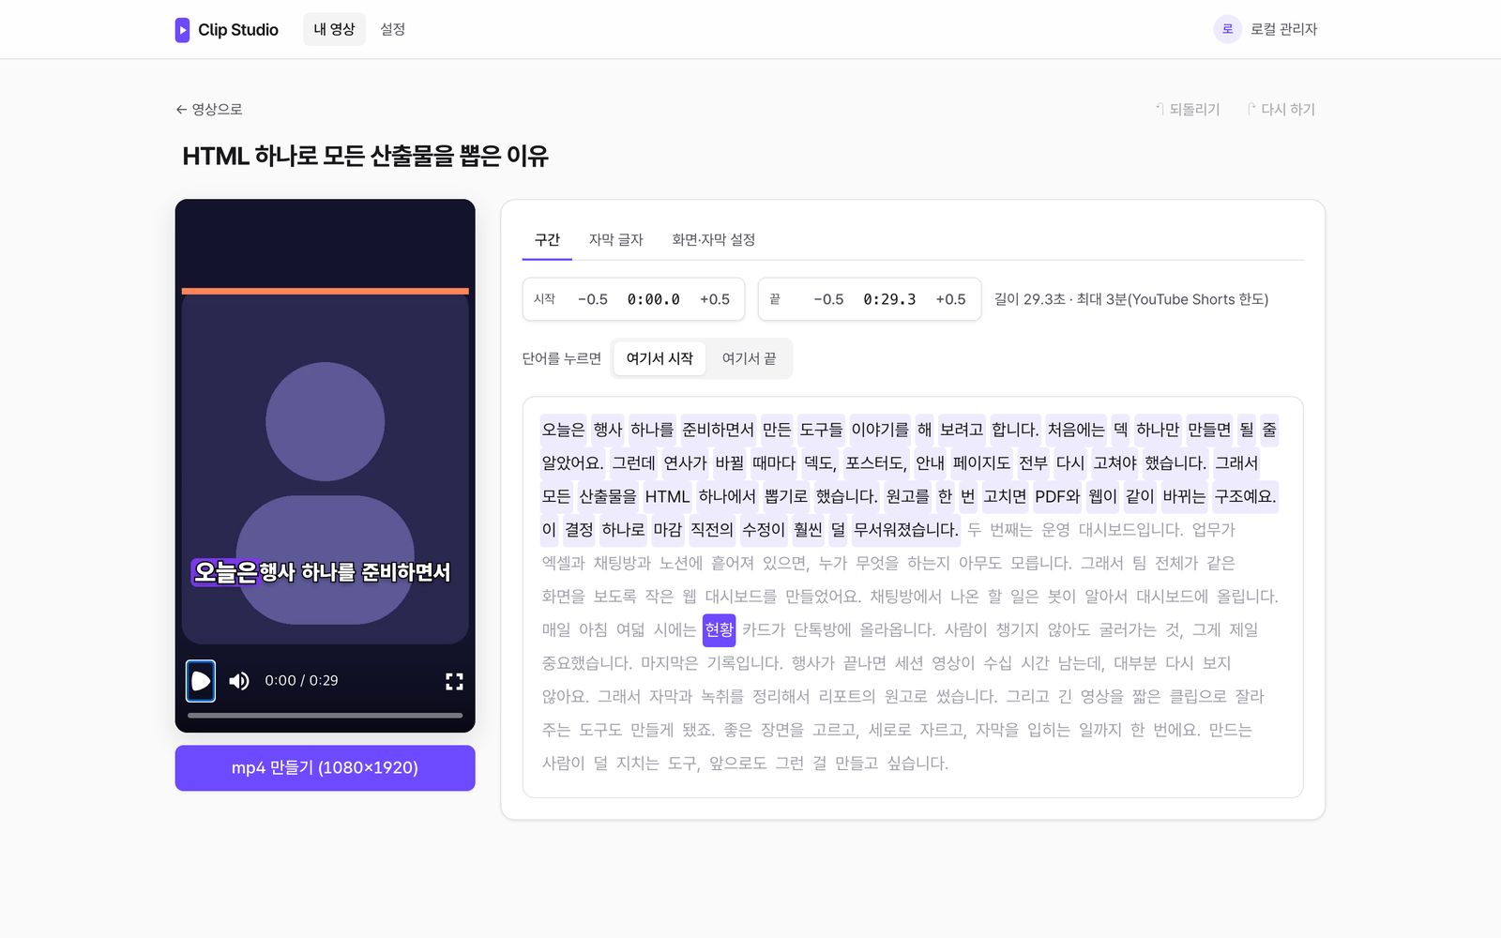
Task: Click the end time value 0:29.3
Action: pyautogui.click(x=889, y=299)
